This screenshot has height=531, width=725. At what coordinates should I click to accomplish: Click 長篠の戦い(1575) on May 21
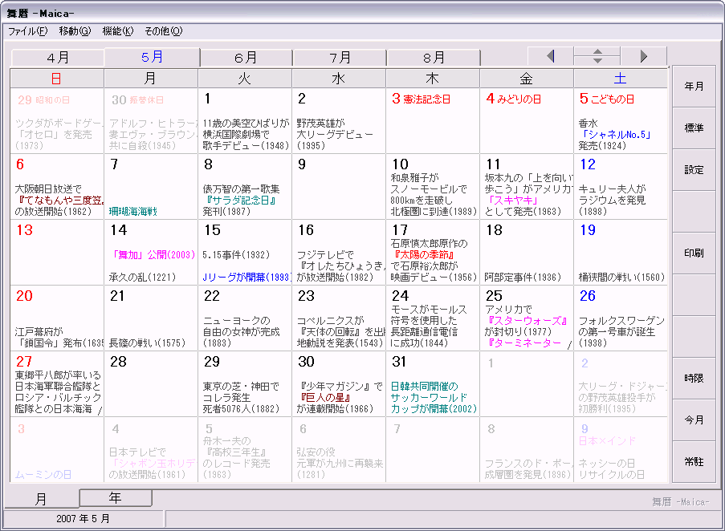pos(147,343)
